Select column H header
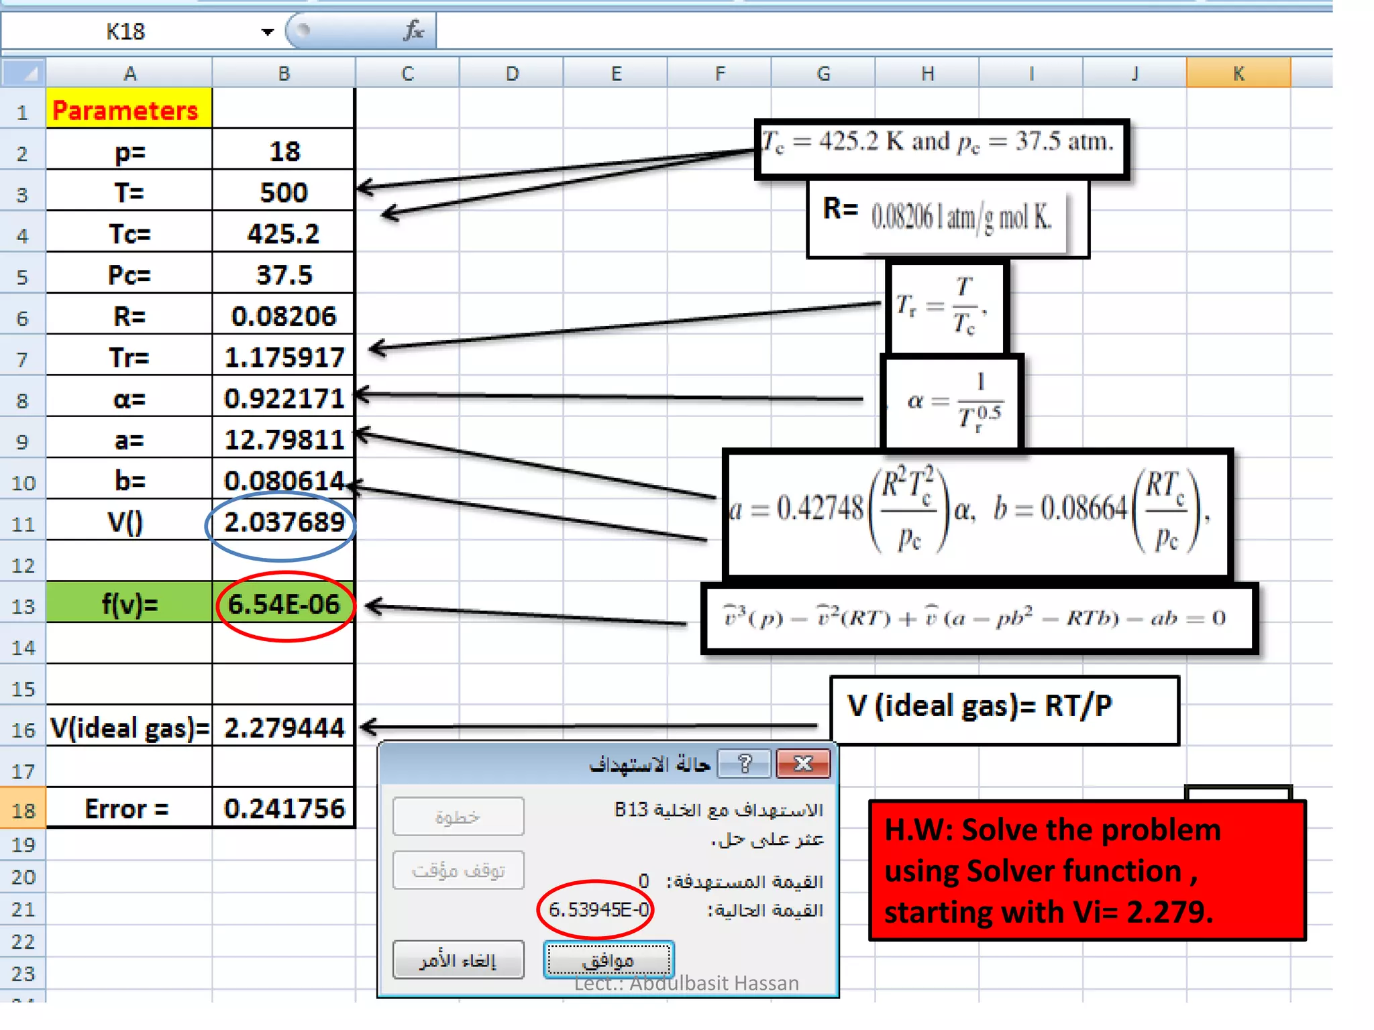The width and height of the screenshot is (1374, 1030). click(x=927, y=73)
